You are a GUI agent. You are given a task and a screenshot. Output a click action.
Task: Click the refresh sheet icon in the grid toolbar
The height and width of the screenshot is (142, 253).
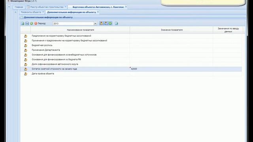point(23,24)
